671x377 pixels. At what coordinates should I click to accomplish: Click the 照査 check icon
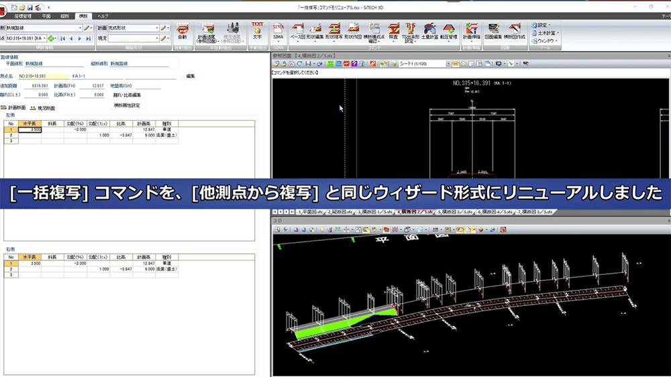(x=393, y=32)
